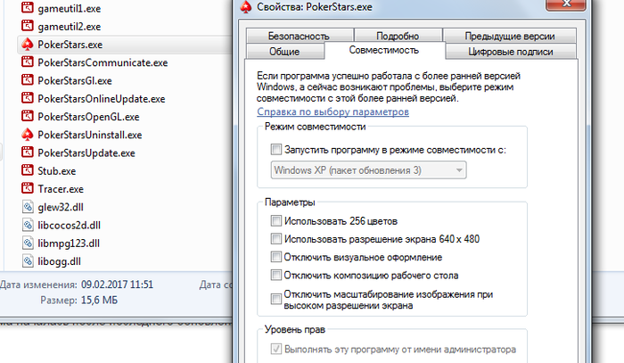Open the Windows XP compatibility mode dropdown
Screen dimensions: 624x363
click(x=368, y=170)
